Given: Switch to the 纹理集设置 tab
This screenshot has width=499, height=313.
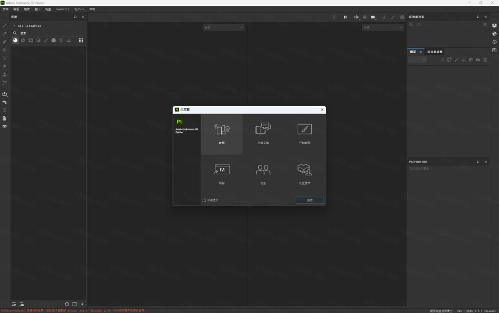Looking at the screenshot, I should coord(435,52).
